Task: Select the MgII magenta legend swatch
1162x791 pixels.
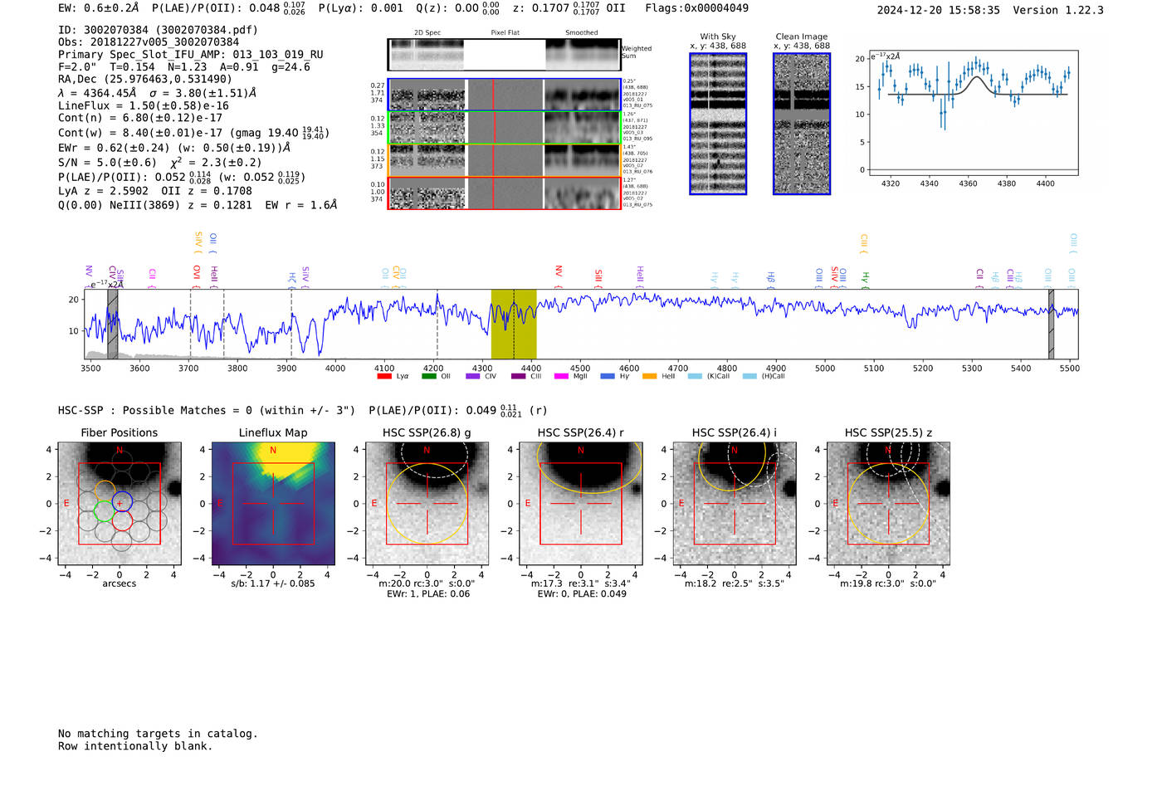Action: 561,376
